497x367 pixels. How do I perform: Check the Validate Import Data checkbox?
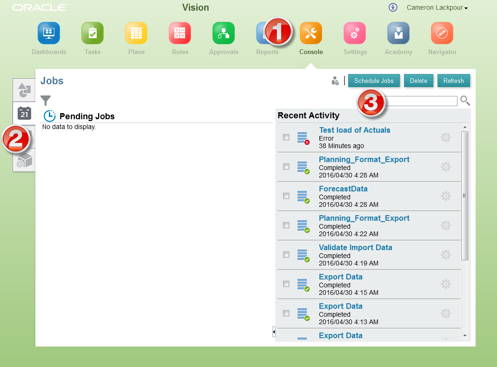[x=286, y=255]
